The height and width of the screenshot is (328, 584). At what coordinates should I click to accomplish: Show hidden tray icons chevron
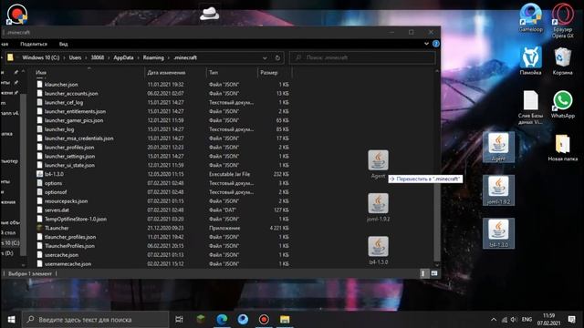494,320
